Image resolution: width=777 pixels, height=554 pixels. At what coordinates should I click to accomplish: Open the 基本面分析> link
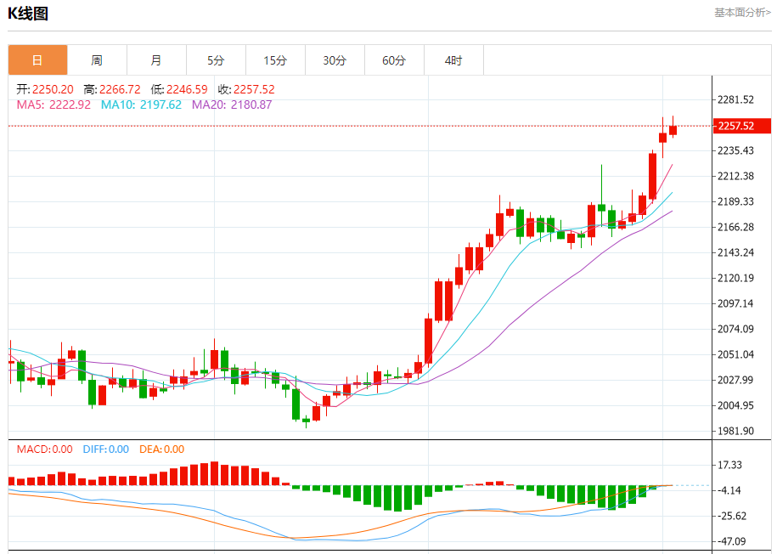point(742,13)
